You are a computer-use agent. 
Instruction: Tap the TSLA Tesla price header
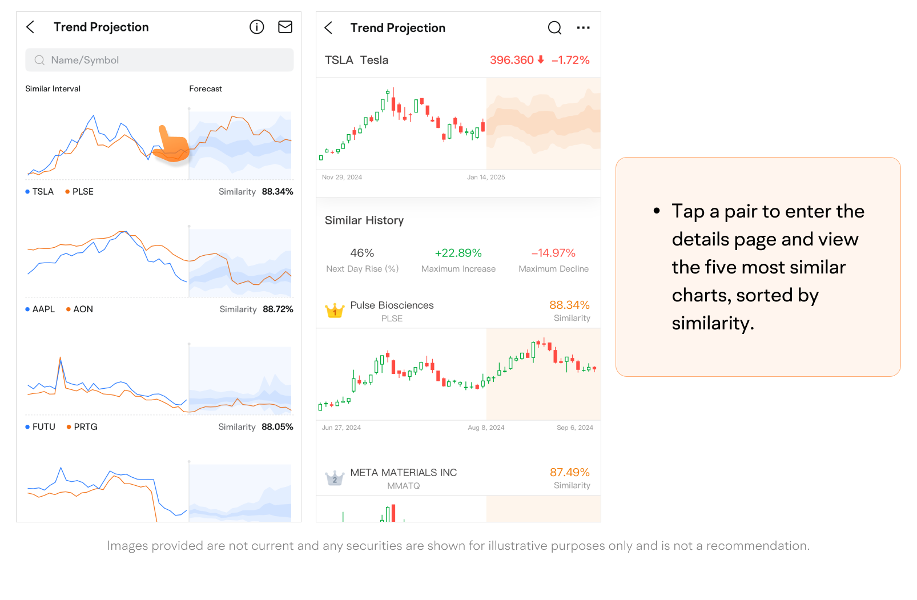(458, 60)
